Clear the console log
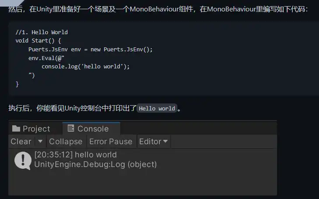This screenshot has width=319, height=199. click(21, 142)
